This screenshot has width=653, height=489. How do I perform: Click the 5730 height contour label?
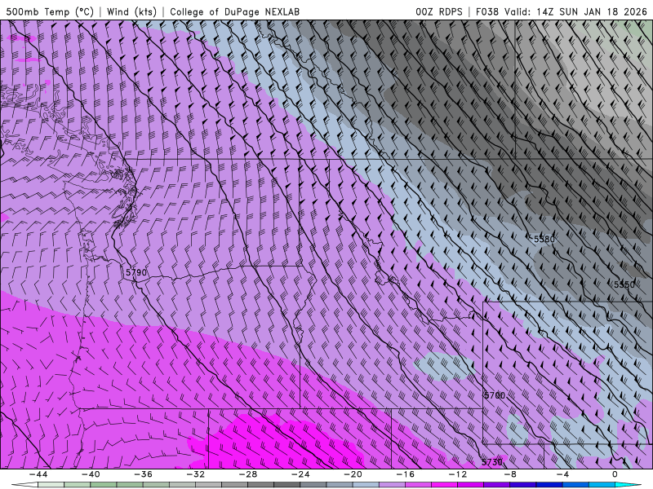pyautogui.click(x=492, y=462)
